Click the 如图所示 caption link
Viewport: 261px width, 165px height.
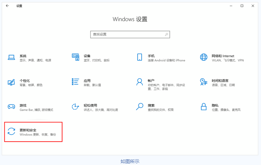[130, 161]
